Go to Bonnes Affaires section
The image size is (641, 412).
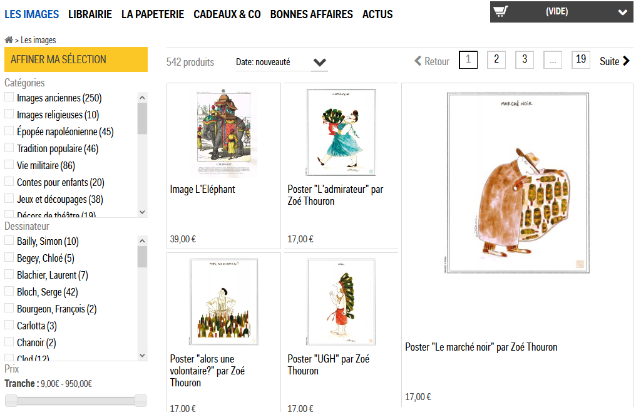point(311,14)
